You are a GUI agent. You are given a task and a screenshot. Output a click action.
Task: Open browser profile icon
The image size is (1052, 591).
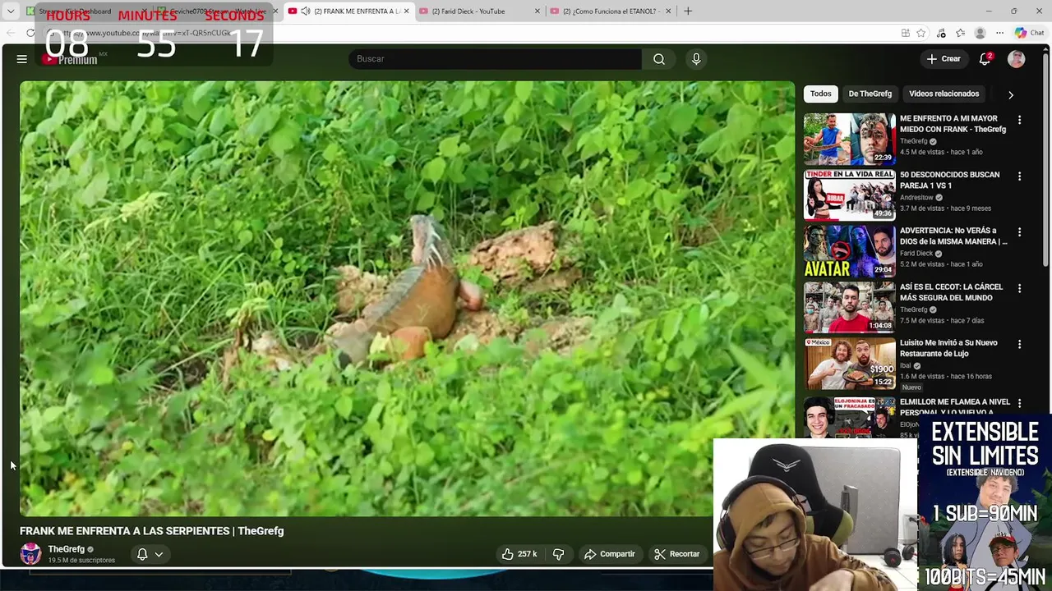[980, 33]
